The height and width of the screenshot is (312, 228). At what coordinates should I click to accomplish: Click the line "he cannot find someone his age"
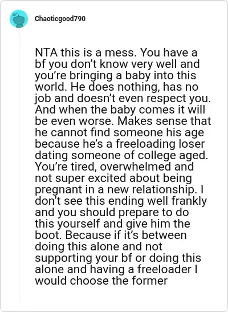(120, 132)
